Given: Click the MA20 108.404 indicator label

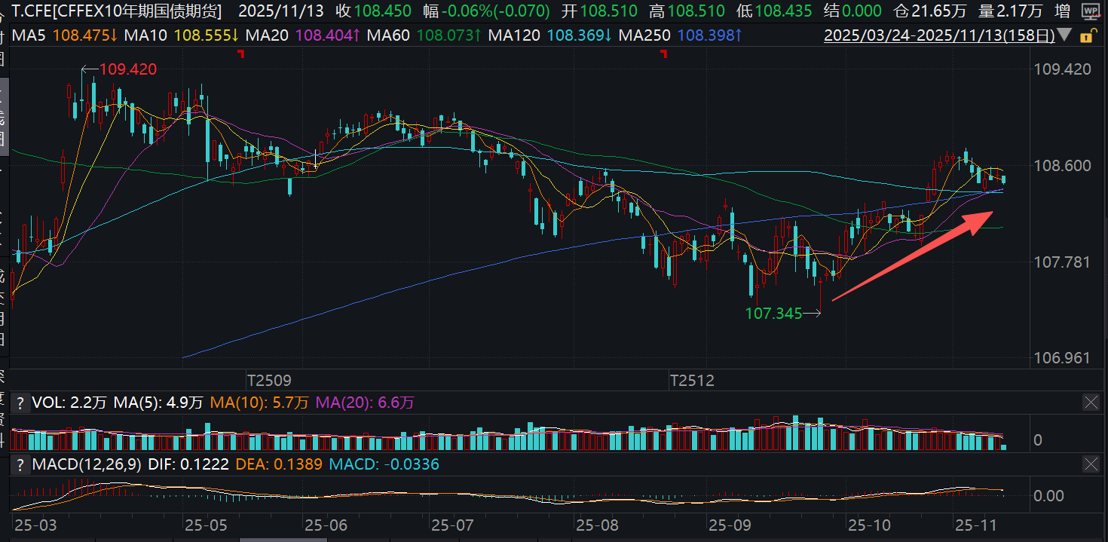Looking at the screenshot, I should click(303, 35).
